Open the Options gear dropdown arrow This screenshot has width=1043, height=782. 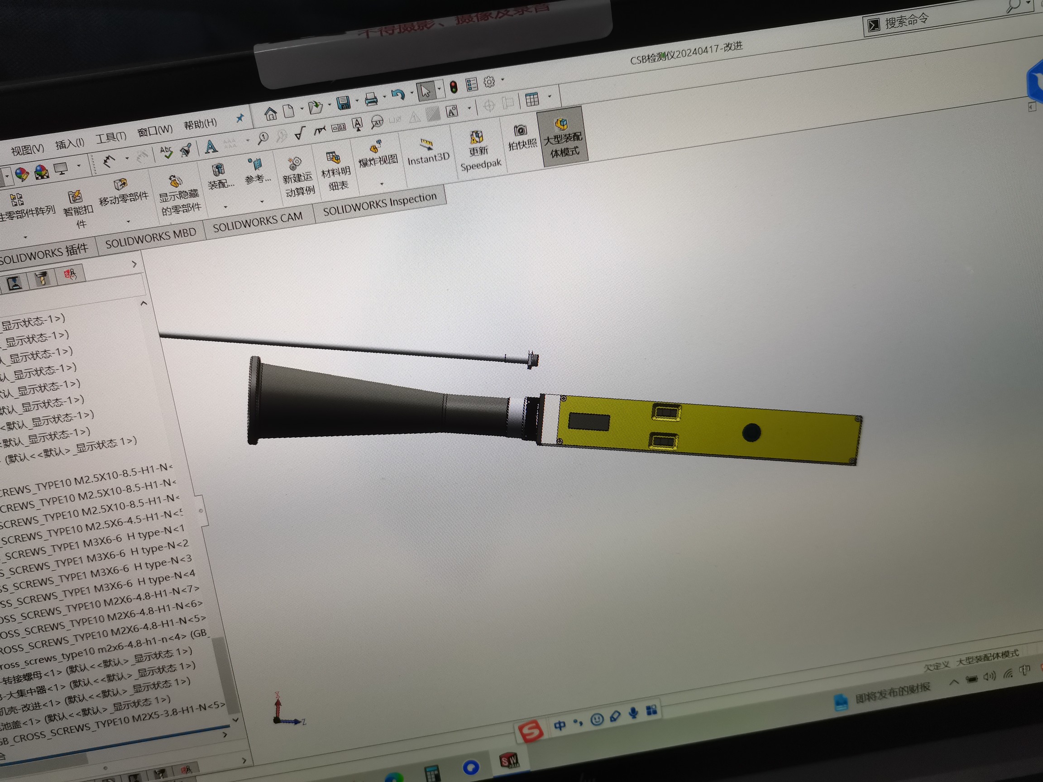point(502,80)
